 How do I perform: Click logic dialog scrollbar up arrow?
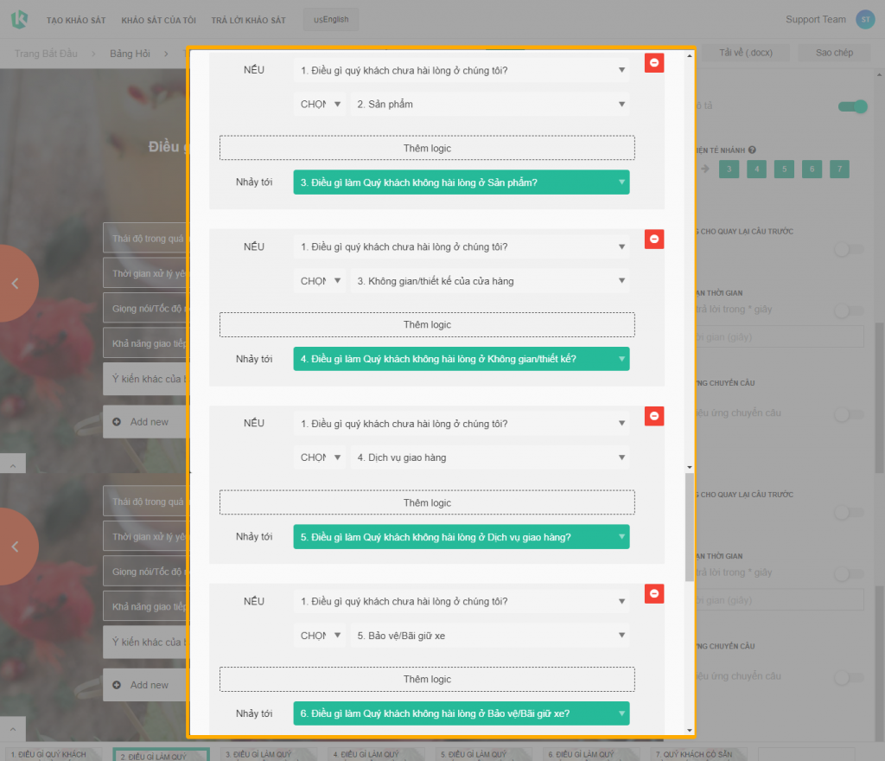pyautogui.click(x=689, y=55)
